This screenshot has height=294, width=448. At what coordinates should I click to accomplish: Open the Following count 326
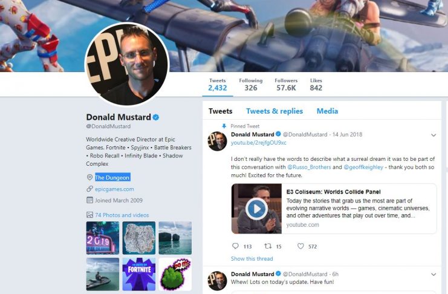click(250, 85)
